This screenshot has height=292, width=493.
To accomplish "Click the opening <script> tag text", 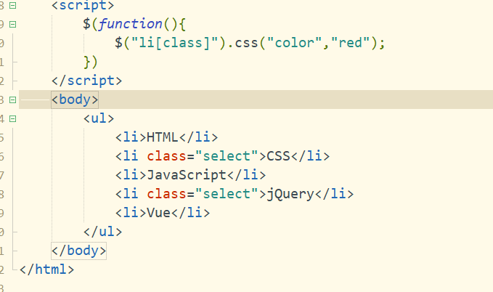I will [x=83, y=5].
